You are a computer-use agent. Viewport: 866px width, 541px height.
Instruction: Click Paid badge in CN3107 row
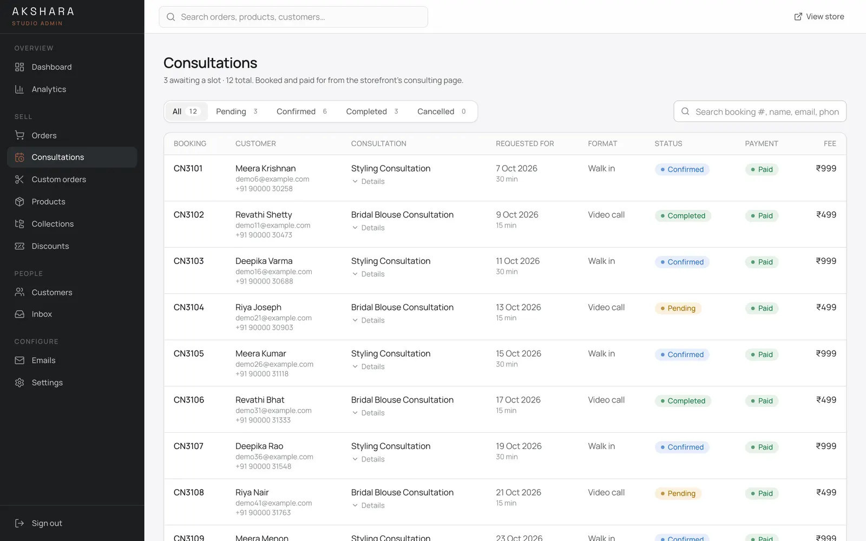coord(762,447)
